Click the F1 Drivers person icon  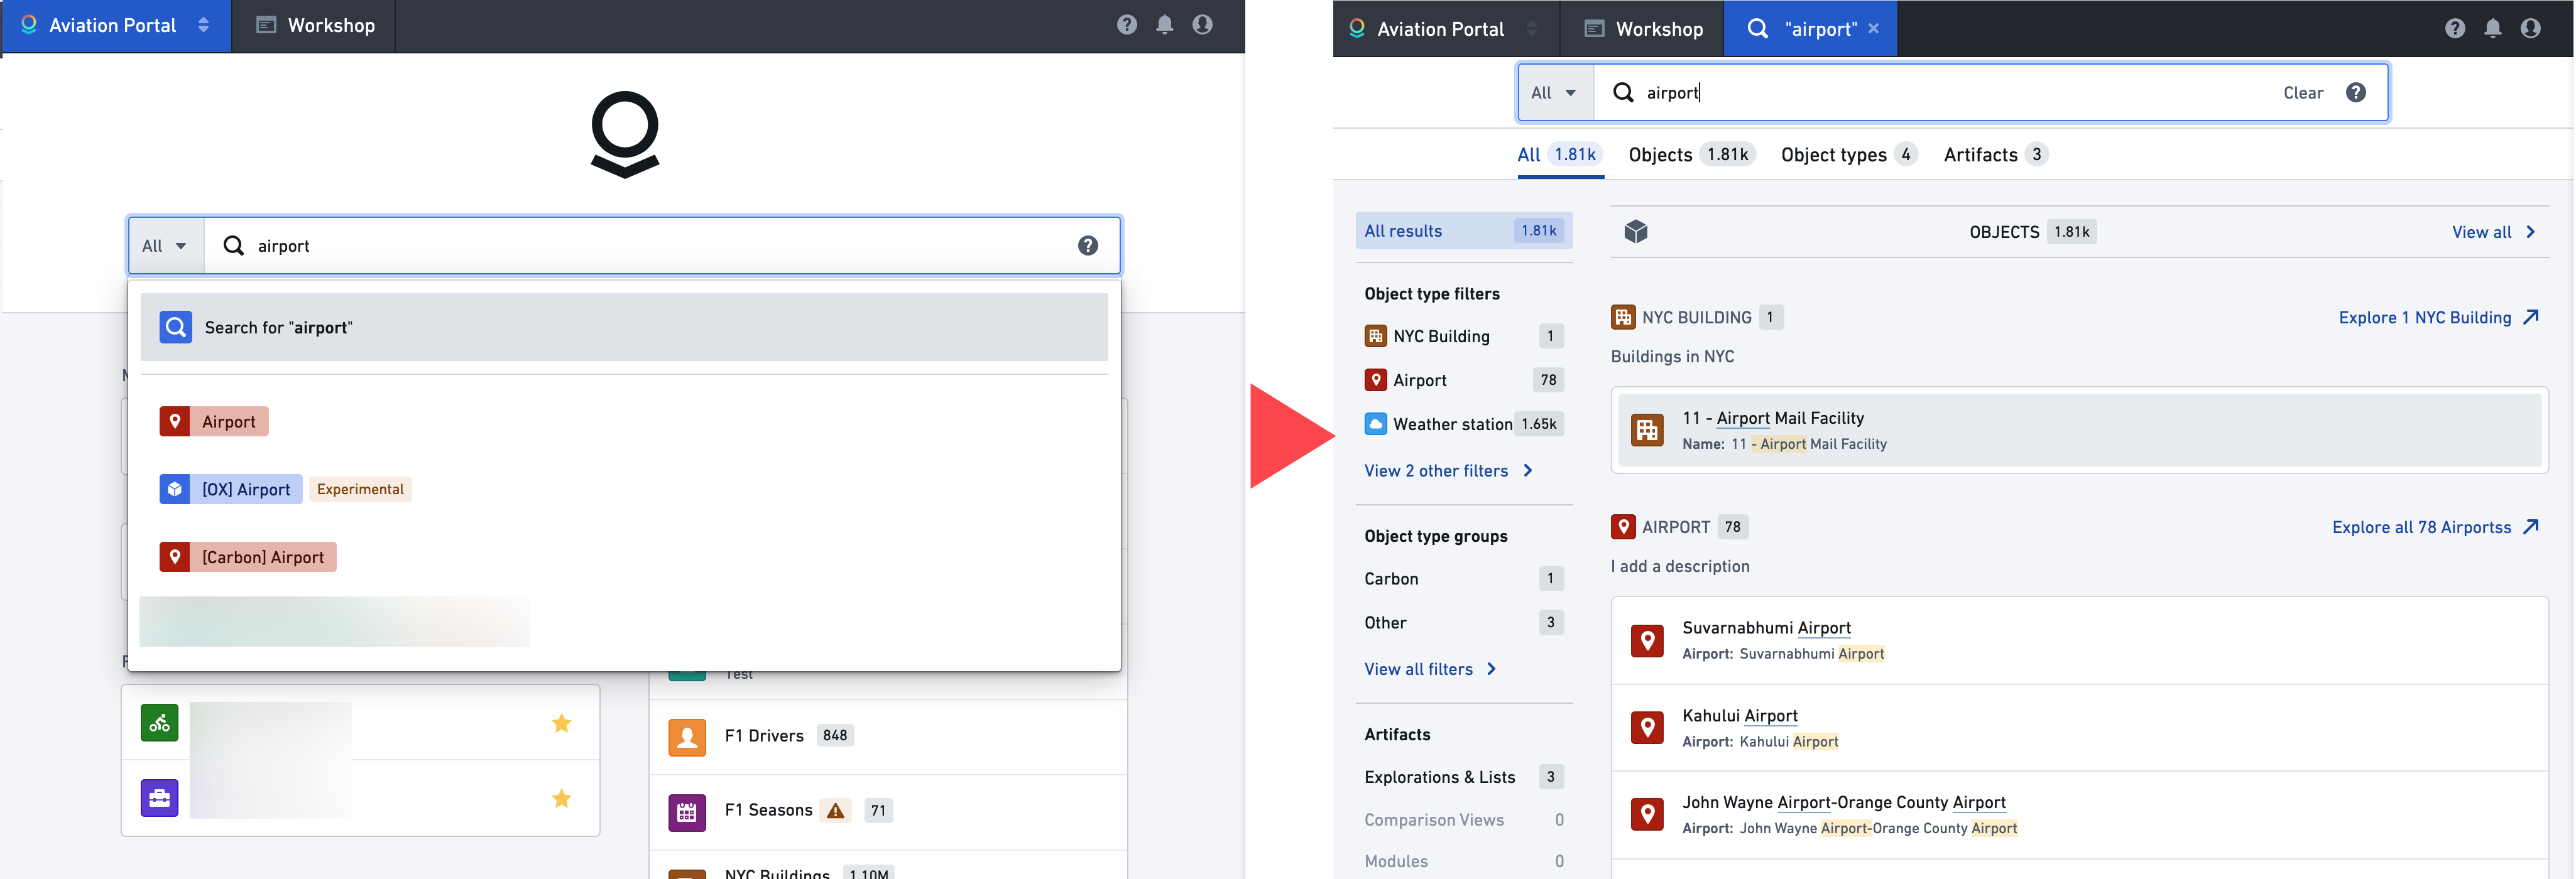[x=687, y=736]
